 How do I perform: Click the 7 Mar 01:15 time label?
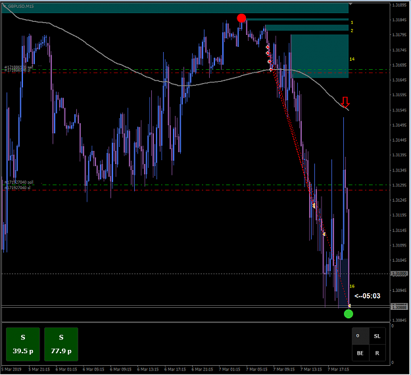[230, 370]
